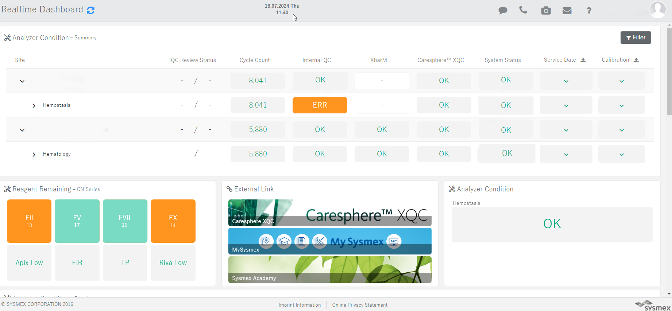Select the Apix Low reagent tile

tap(29, 263)
